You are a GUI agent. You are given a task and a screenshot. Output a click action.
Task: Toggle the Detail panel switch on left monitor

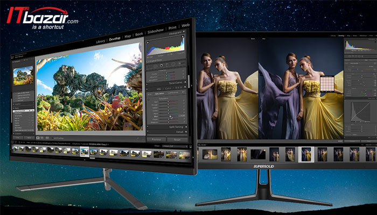tap(148, 131)
